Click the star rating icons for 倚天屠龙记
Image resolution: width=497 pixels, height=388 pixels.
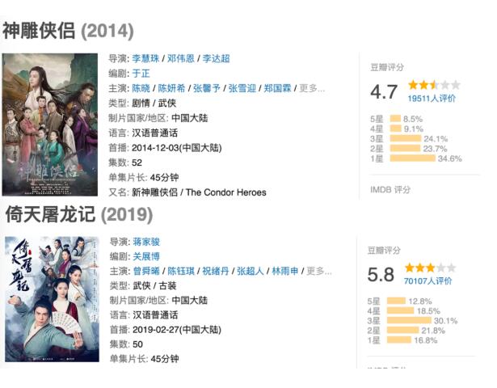[x=431, y=268]
